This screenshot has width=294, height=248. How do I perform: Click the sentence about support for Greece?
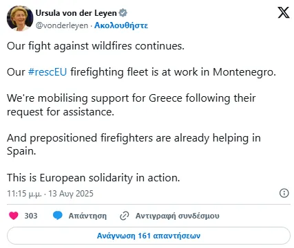(x=132, y=105)
